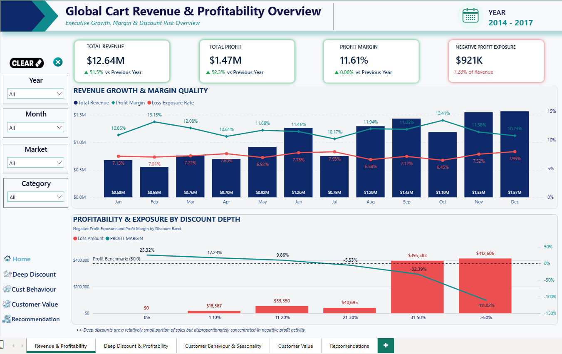This screenshot has width=562, height=354.
Task: Select the Profit Margin KPI card
Action: click(x=371, y=61)
